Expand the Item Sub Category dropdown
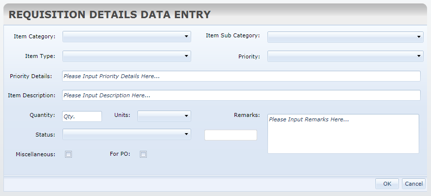Screen dimensions: 431x196 (345, 37)
